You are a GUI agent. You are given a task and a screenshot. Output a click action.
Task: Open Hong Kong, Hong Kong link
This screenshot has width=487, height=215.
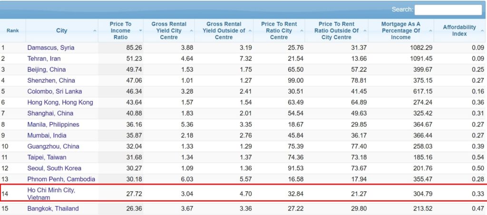click(60, 102)
